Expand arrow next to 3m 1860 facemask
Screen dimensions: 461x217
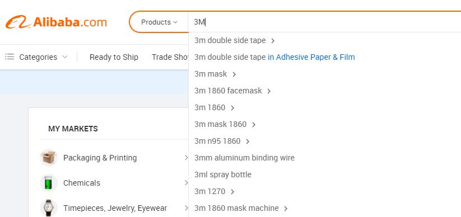click(269, 91)
